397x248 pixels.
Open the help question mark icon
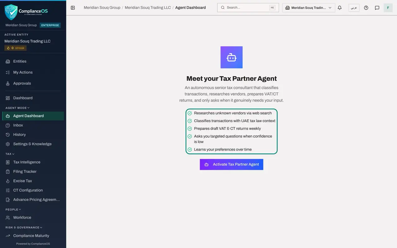pos(366,8)
